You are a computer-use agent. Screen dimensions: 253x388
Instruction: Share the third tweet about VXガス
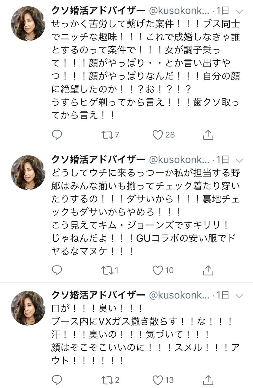208,380
